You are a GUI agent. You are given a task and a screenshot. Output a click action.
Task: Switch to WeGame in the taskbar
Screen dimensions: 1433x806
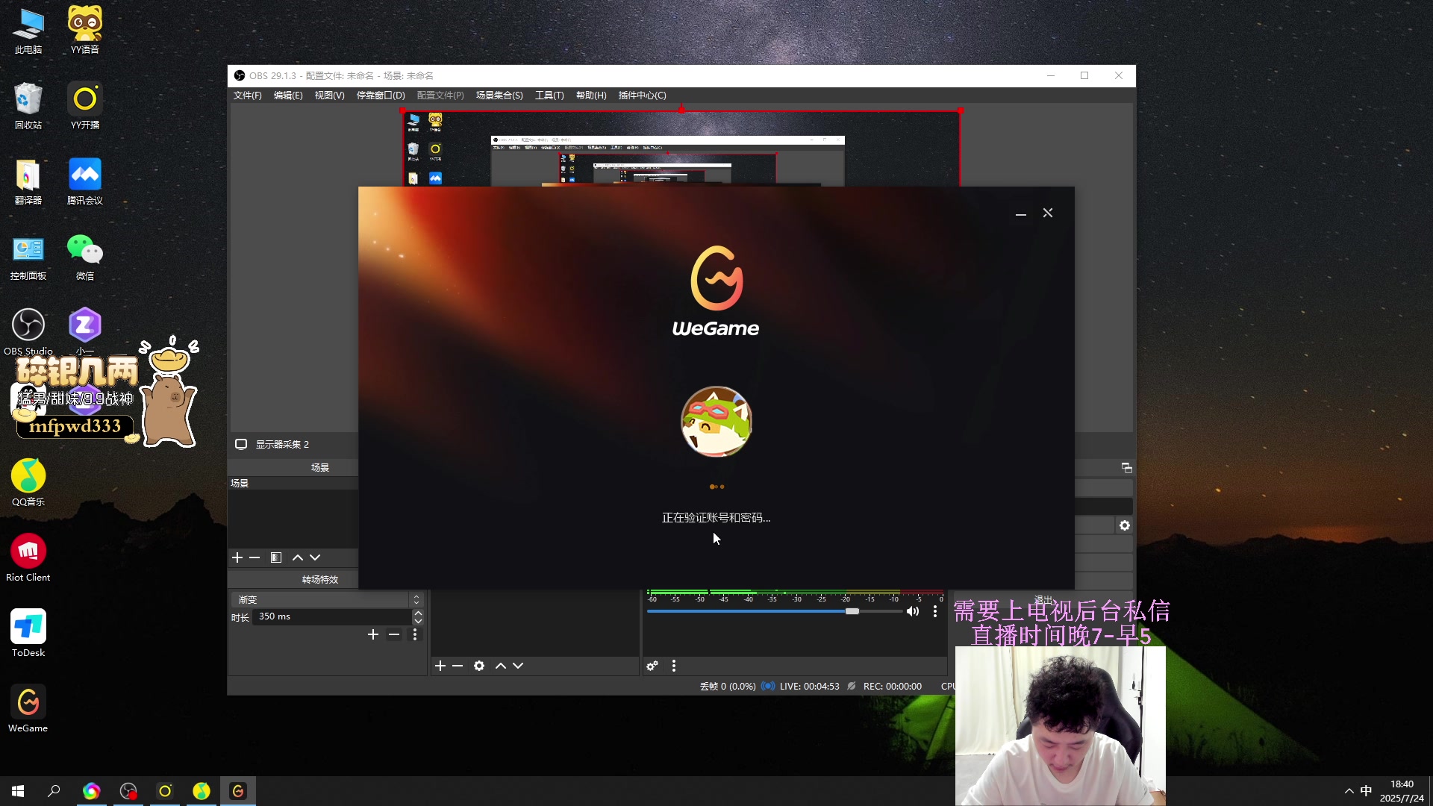pyautogui.click(x=238, y=791)
